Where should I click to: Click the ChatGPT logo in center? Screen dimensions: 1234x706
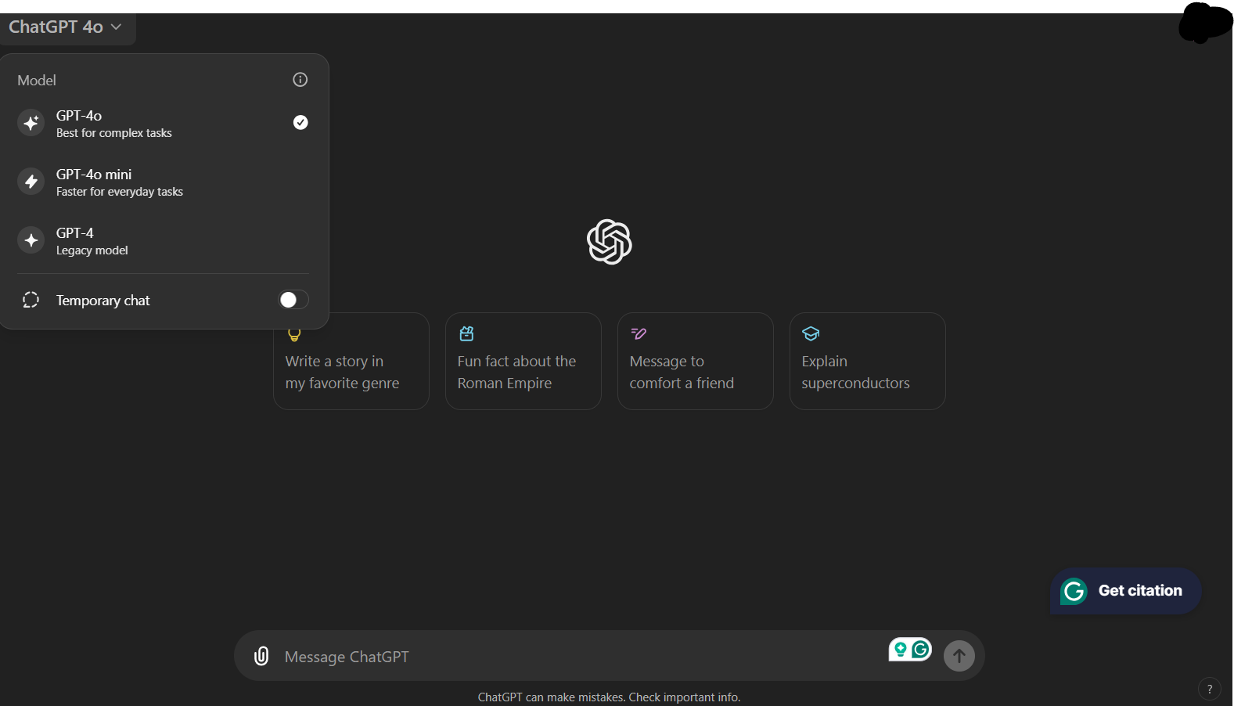[610, 242]
